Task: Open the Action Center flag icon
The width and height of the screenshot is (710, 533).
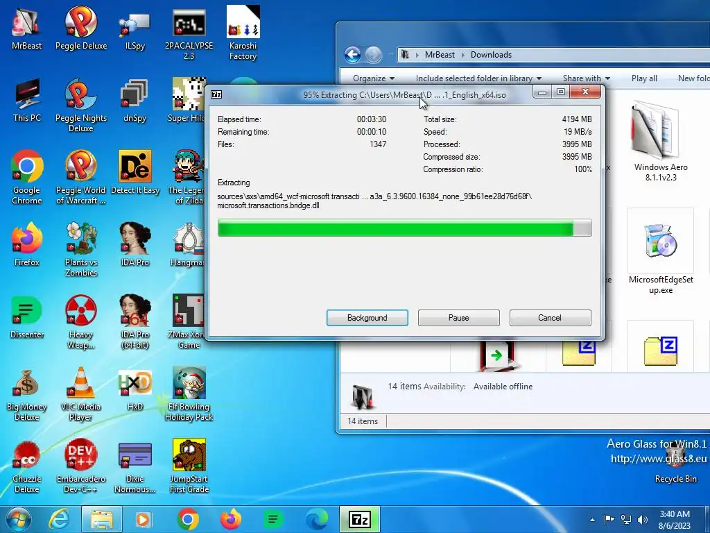Action: [609, 519]
